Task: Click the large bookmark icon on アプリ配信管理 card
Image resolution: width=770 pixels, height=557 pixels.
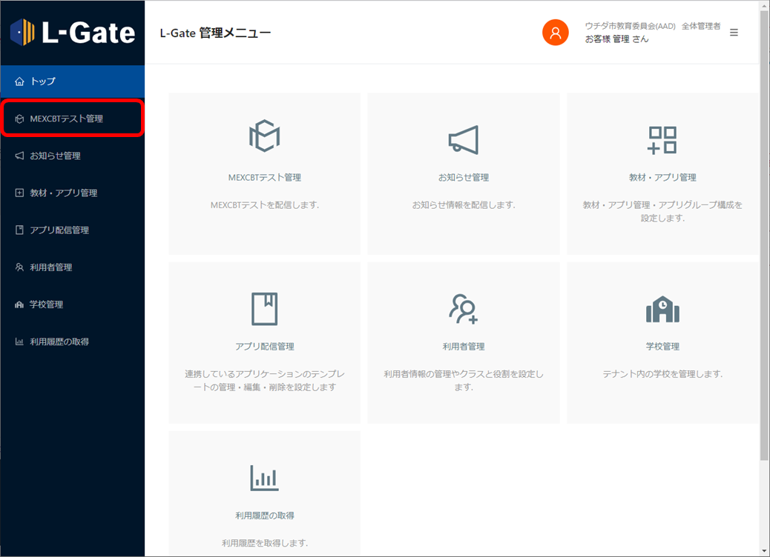Action: pos(265,309)
